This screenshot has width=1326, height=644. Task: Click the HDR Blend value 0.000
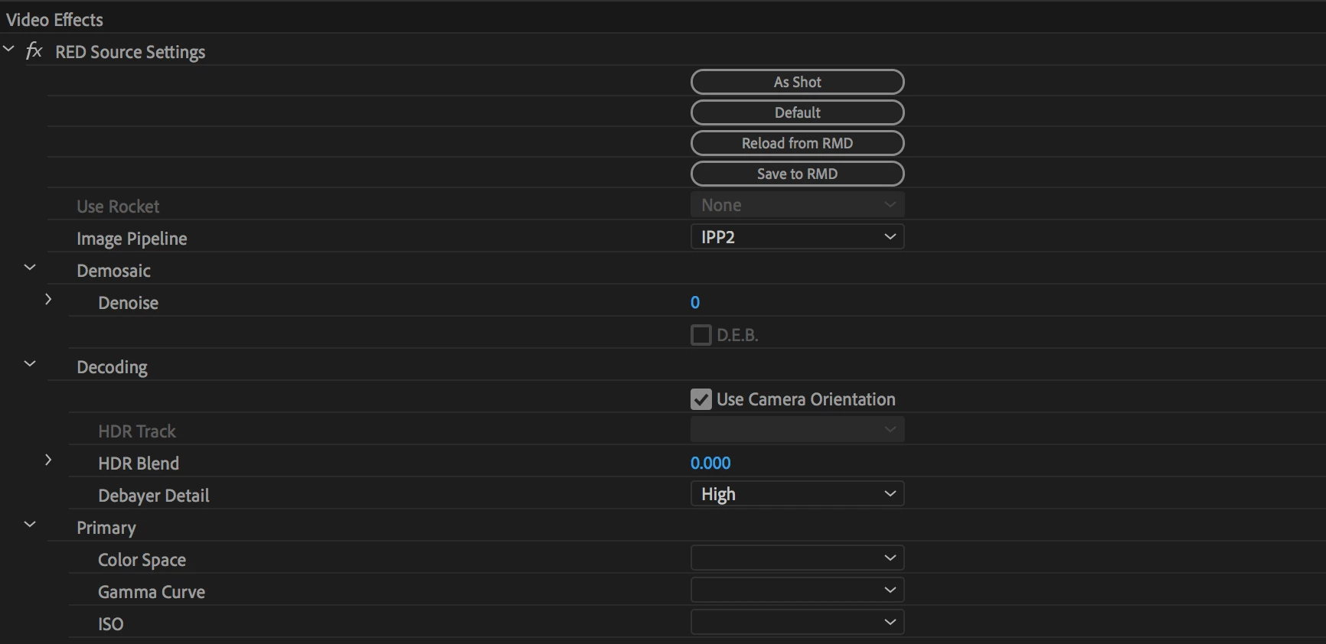[x=710, y=463]
